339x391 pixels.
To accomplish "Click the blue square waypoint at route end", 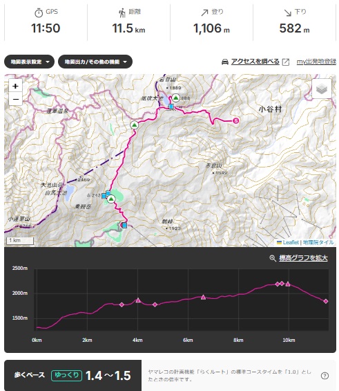I will [x=124, y=226].
